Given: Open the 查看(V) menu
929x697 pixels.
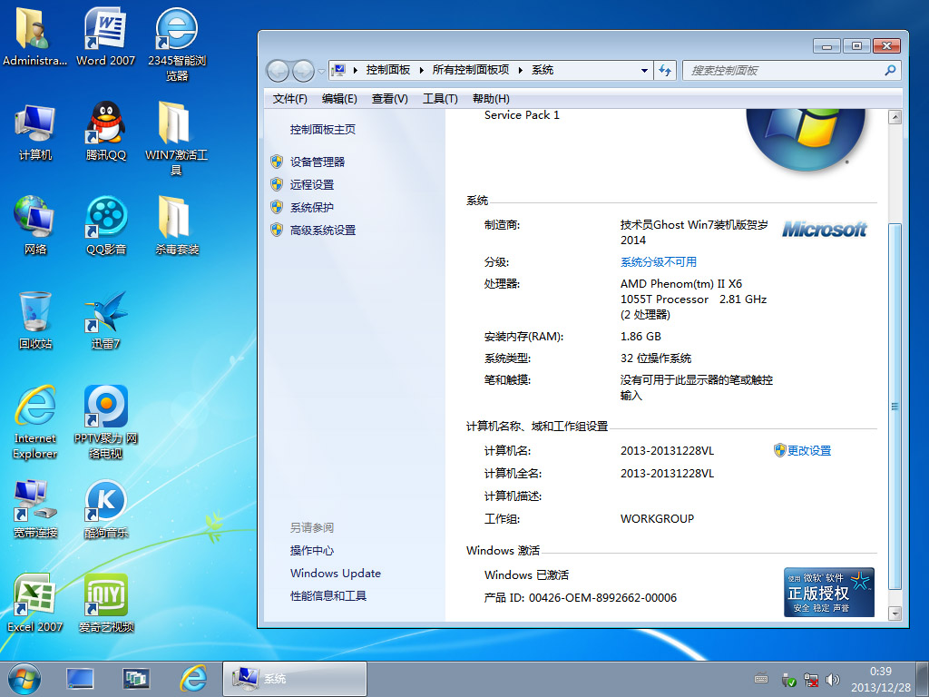Looking at the screenshot, I should click(x=390, y=99).
